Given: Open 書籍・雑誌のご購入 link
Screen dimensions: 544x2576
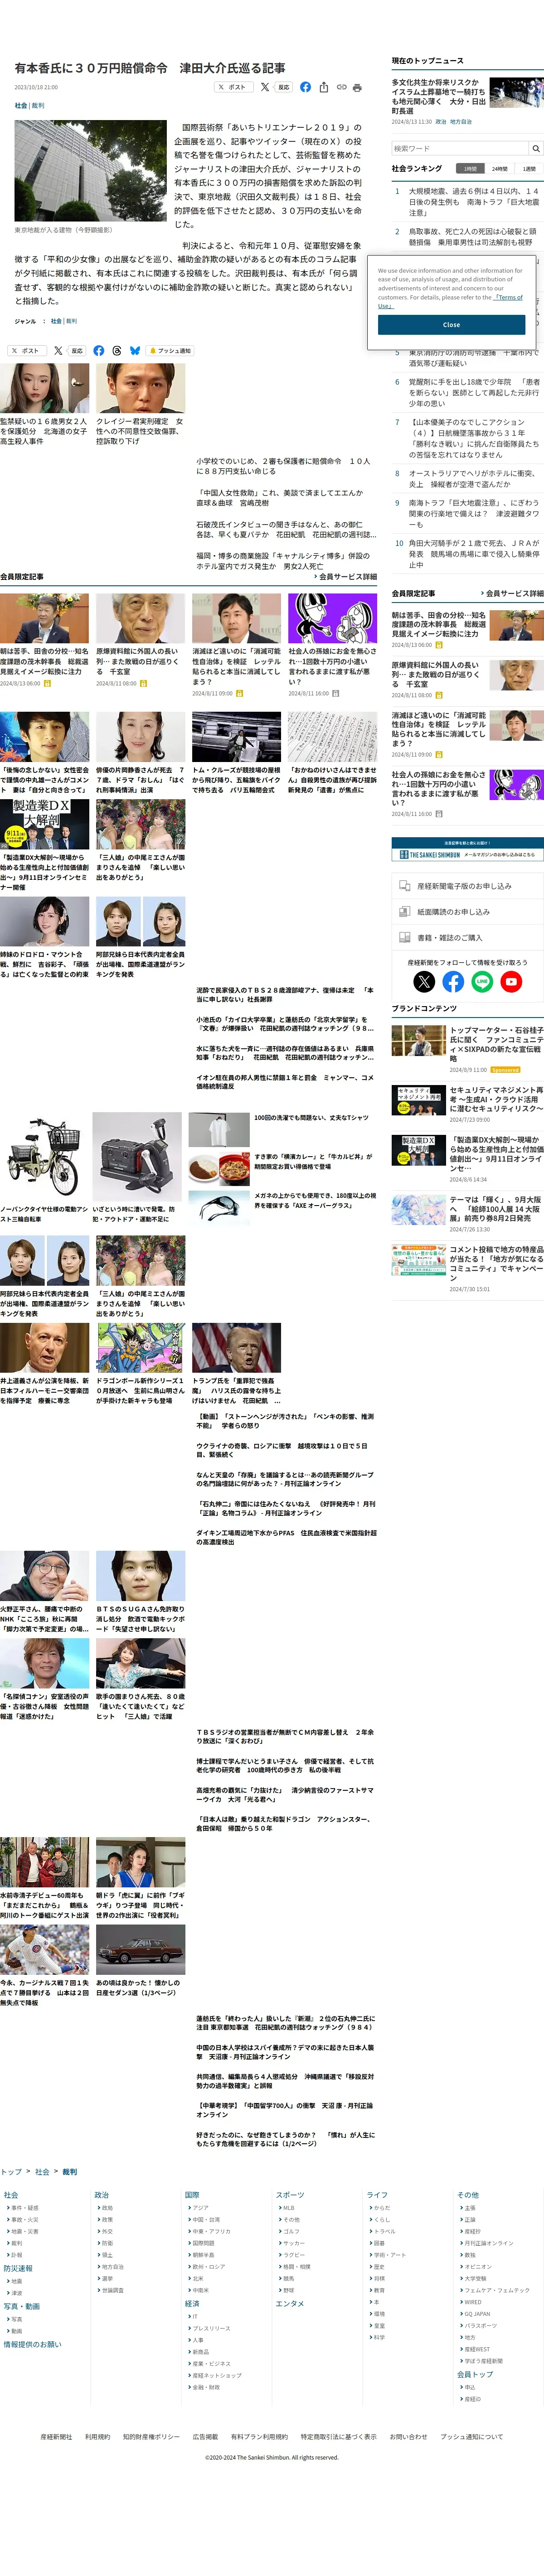Looking at the screenshot, I should pos(467,937).
